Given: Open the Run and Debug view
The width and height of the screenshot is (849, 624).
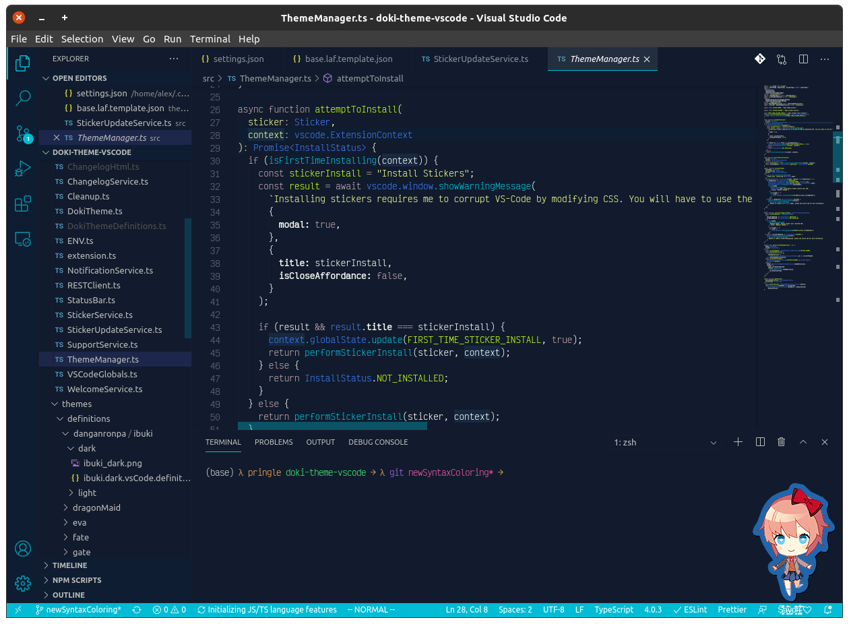Looking at the screenshot, I should tap(23, 168).
